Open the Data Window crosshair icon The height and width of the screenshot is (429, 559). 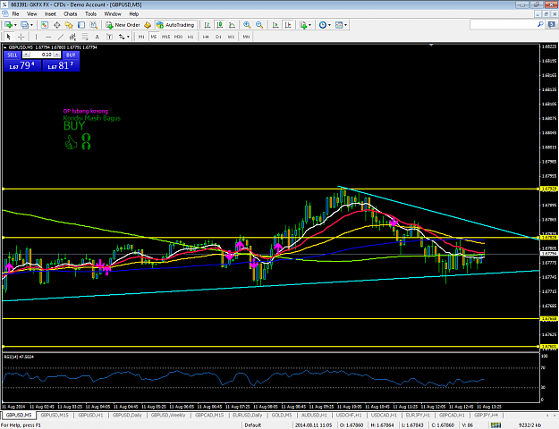click(56, 25)
